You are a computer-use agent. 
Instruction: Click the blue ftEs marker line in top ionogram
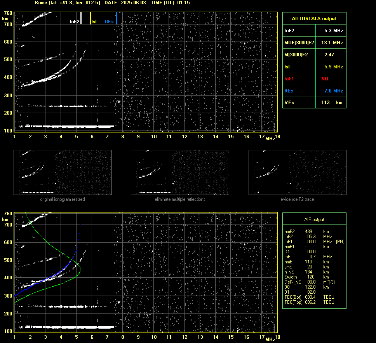(x=116, y=18)
